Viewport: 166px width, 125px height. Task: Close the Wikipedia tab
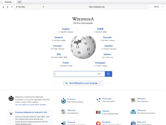pos(14,2)
